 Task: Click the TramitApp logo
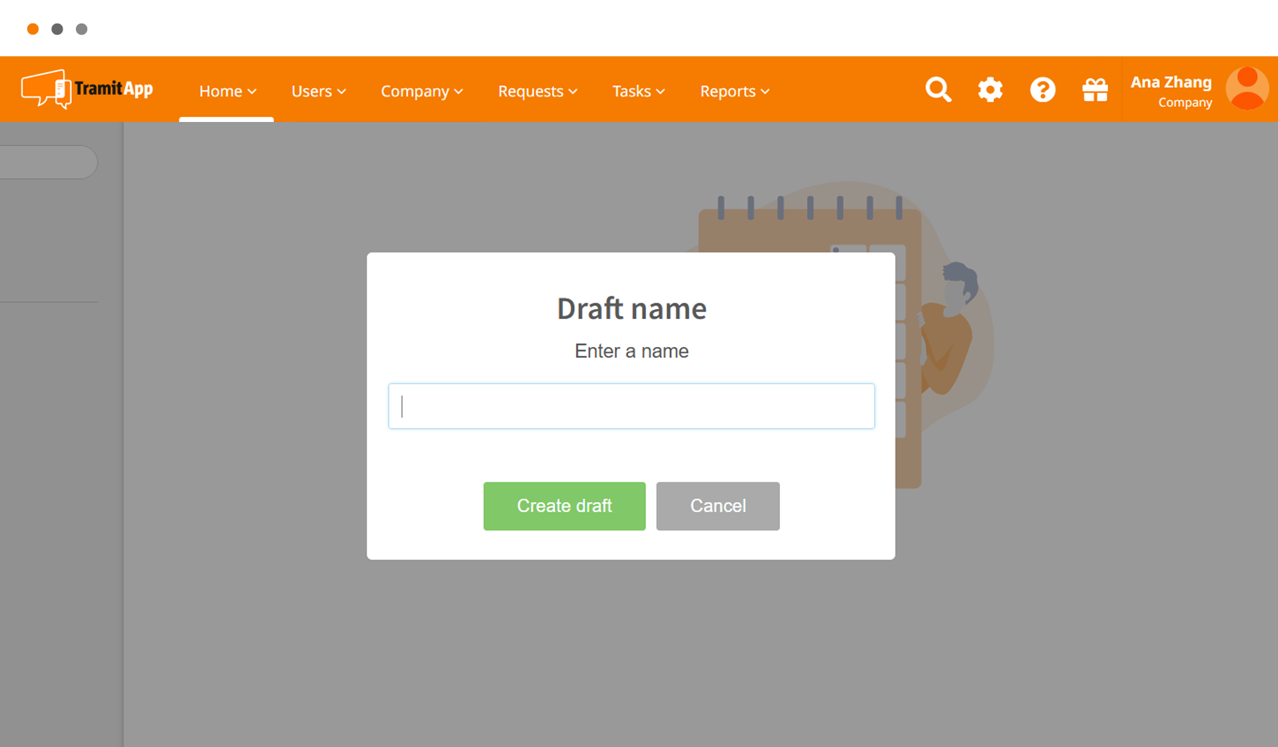pos(87,89)
